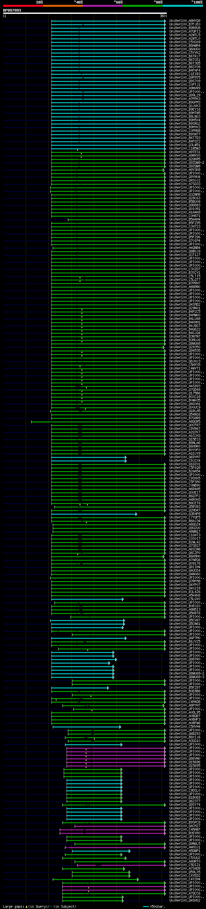Viewport: 206px width, 909px height.
Task: Select hit label UniRef100_C5XG09
Action: [185, 42]
